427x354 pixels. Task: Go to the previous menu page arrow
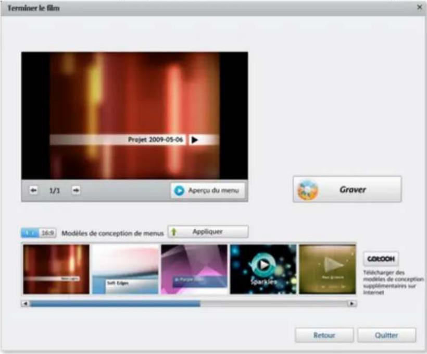tap(33, 190)
